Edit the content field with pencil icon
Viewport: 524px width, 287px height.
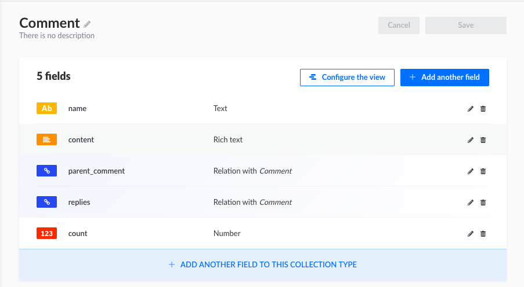(471, 140)
